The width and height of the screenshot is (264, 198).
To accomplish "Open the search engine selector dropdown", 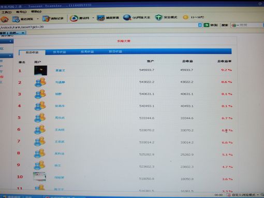I will click(236, 25).
